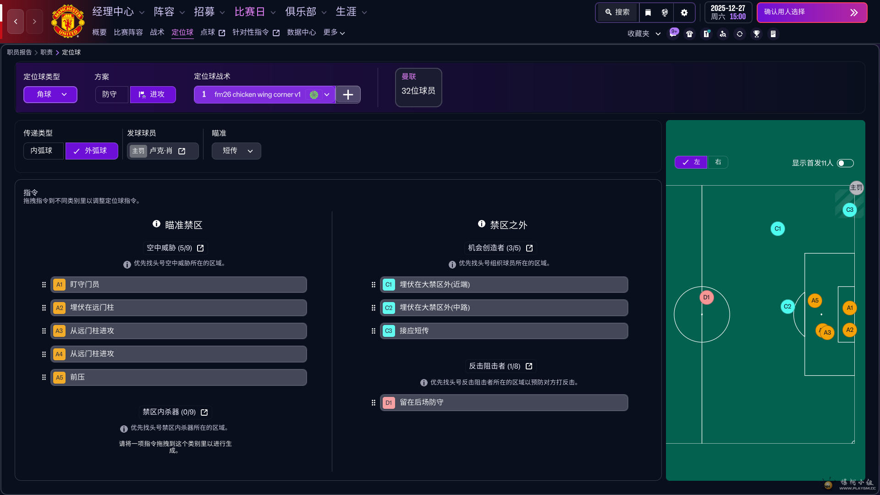Click the bookmark icon in top bar
This screenshot has height=495, width=880.
pos(648,12)
